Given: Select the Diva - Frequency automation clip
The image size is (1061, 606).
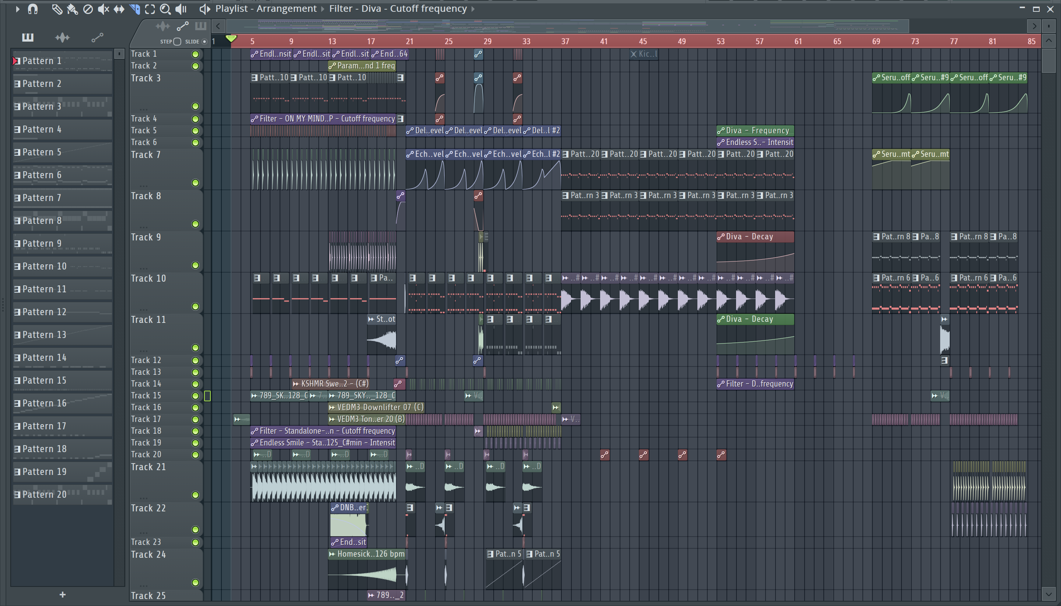Looking at the screenshot, I should [755, 131].
